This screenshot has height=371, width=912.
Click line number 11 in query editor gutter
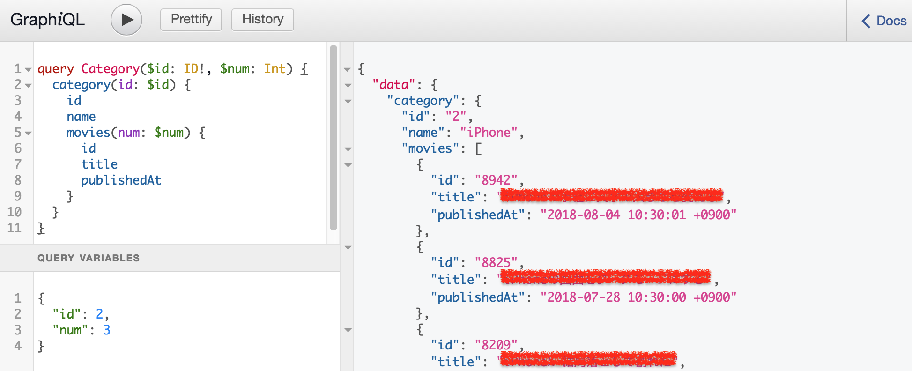[x=15, y=228]
